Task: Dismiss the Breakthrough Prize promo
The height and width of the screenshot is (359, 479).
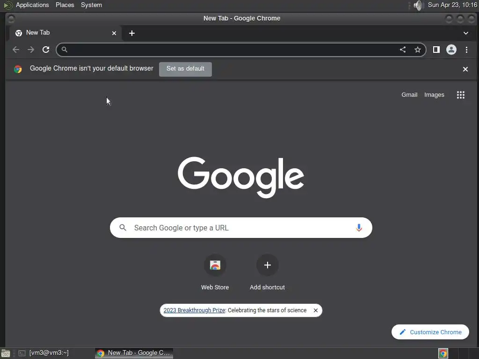Action: click(316, 310)
